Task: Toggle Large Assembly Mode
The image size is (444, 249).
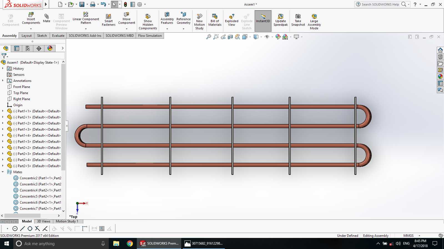Action: tap(314, 22)
